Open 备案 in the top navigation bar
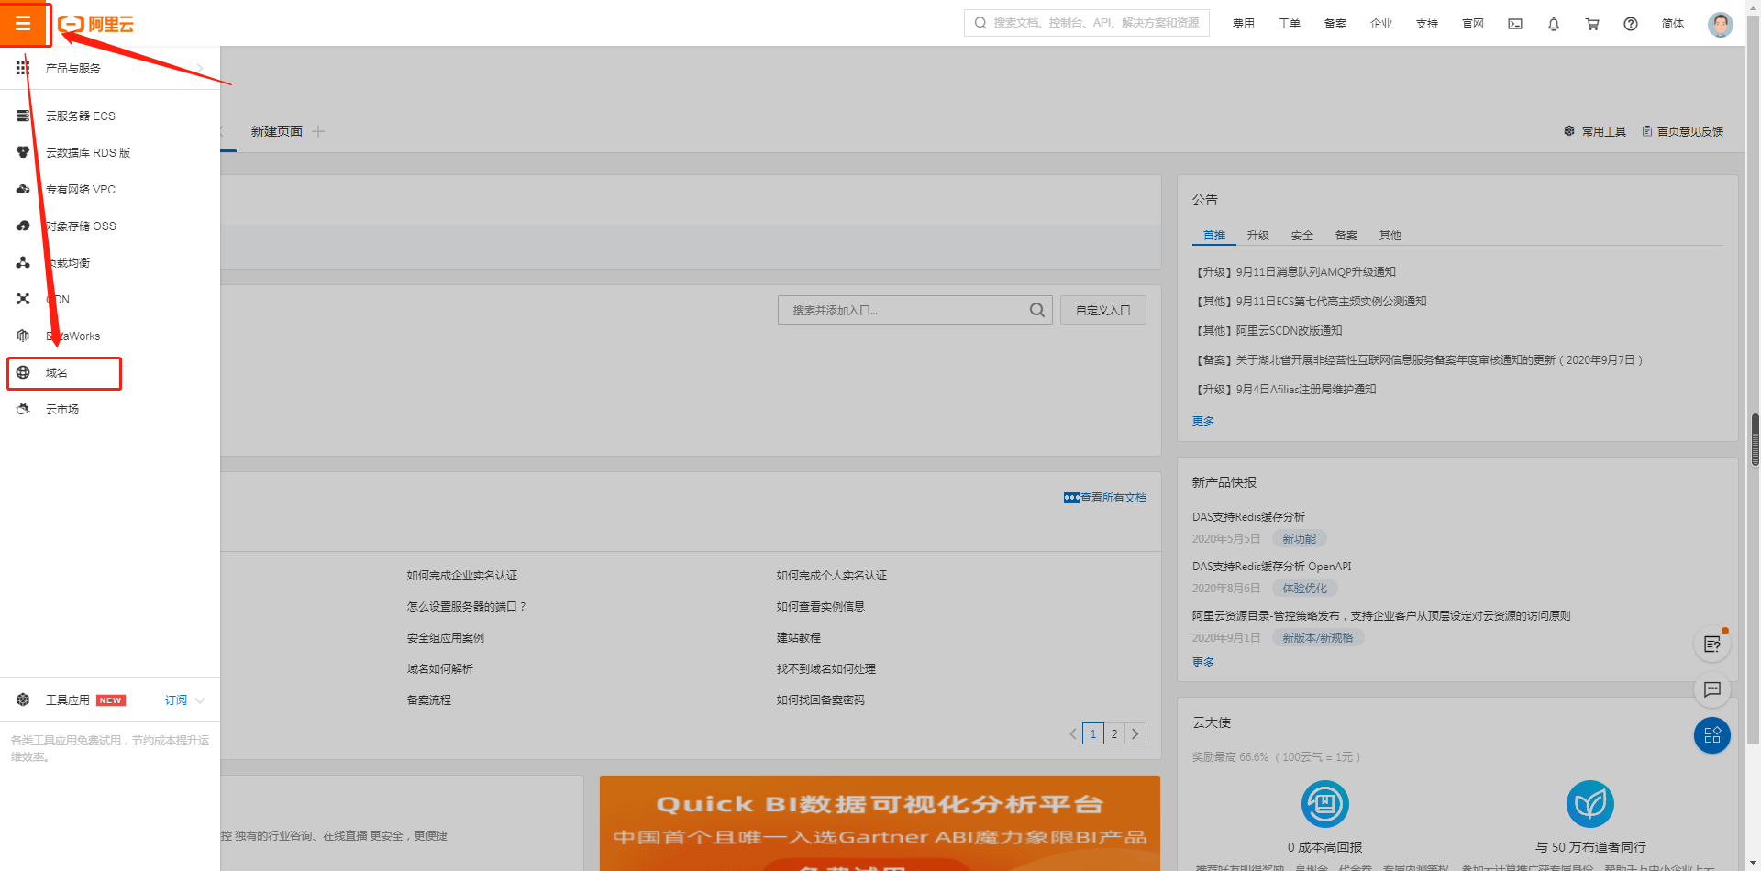Viewport: 1761px width, 871px height. point(1335,24)
